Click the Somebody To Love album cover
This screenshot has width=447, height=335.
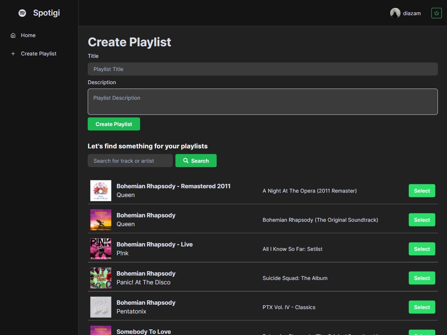101,330
